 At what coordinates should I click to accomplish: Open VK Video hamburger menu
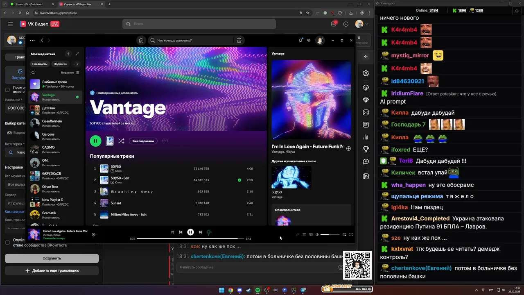click(x=11, y=24)
